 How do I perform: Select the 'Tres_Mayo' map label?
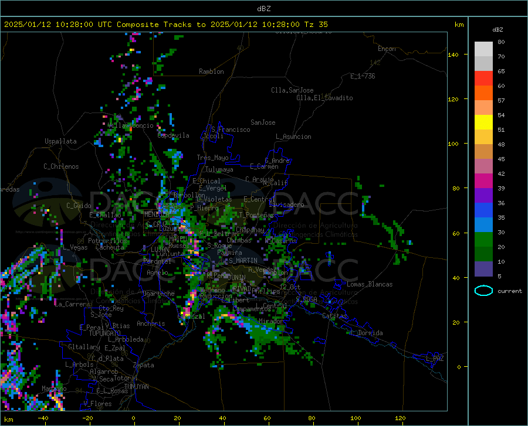point(212,158)
